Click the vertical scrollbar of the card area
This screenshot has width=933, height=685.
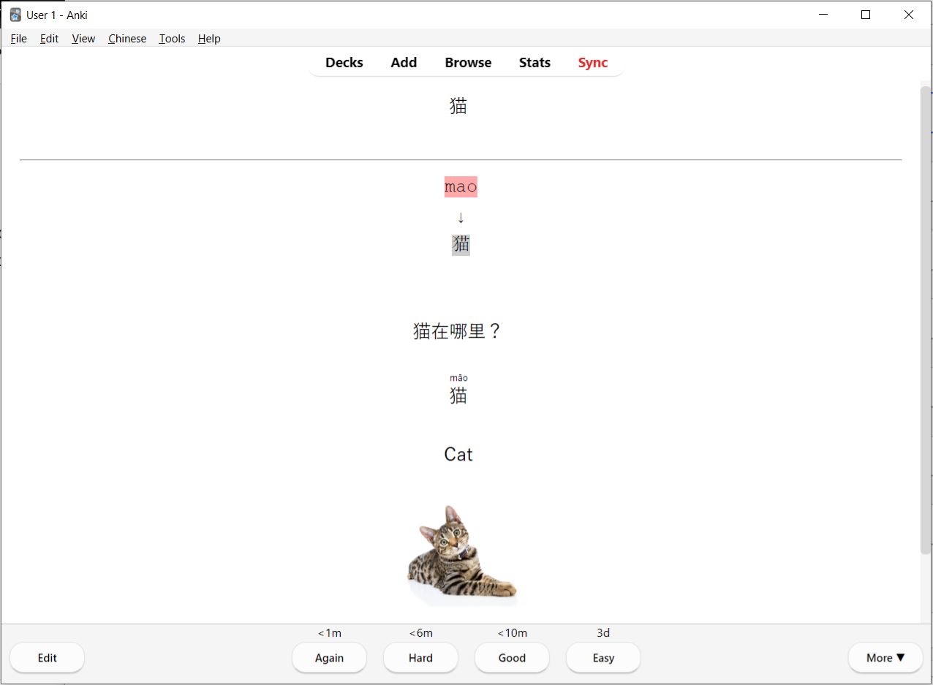pyautogui.click(x=926, y=320)
